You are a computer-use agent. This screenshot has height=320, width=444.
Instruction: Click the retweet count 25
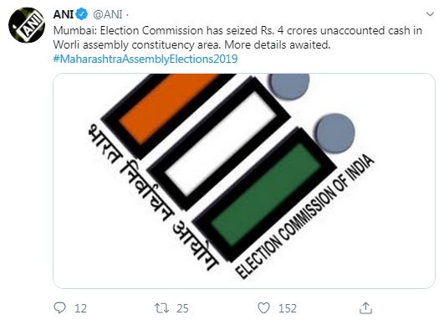pyautogui.click(x=182, y=308)
